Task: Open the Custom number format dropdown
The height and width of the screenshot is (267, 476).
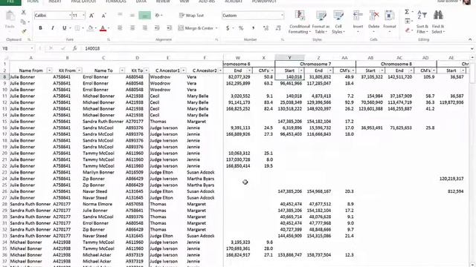Action: [283, 16]
